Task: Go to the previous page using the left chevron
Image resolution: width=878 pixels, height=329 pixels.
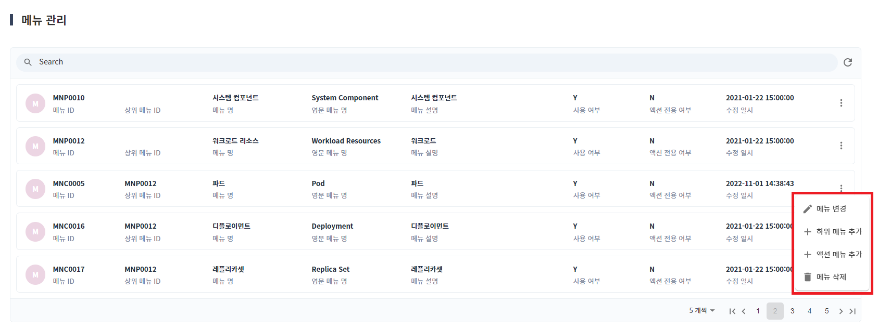Action: [x=744, y=311]
